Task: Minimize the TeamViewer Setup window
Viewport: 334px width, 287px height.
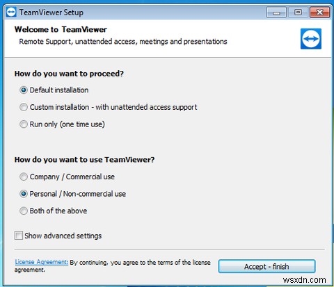Action: [x=276, y=13]
